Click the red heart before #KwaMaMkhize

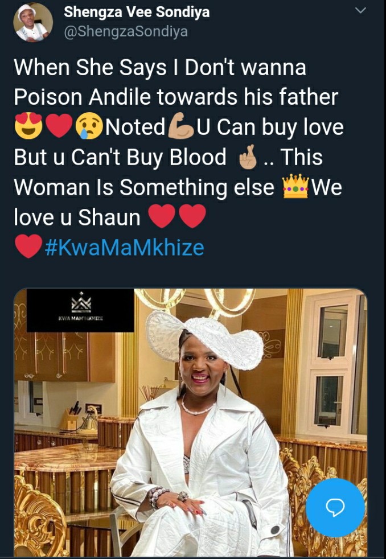coord(28,246)
